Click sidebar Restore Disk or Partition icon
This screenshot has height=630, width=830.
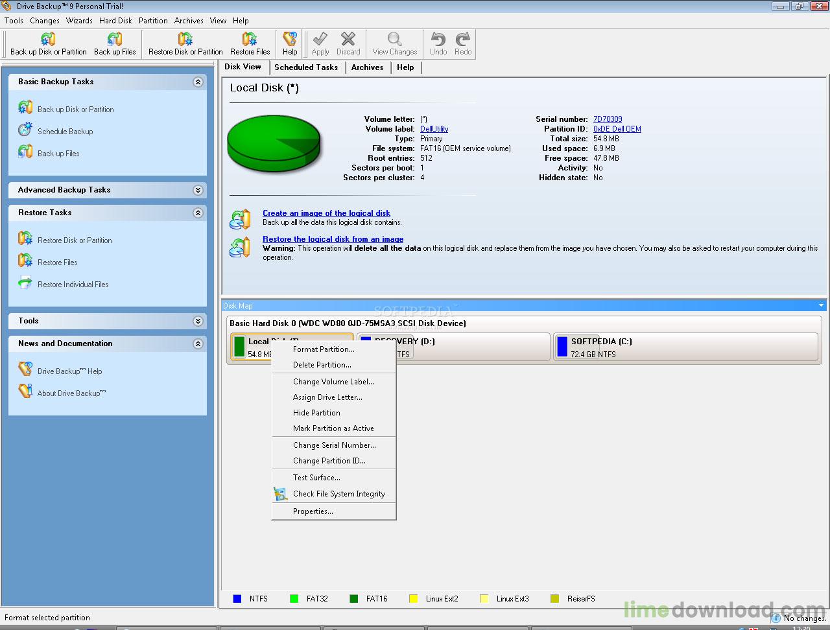pyautogui.click(x=25, y=239)
